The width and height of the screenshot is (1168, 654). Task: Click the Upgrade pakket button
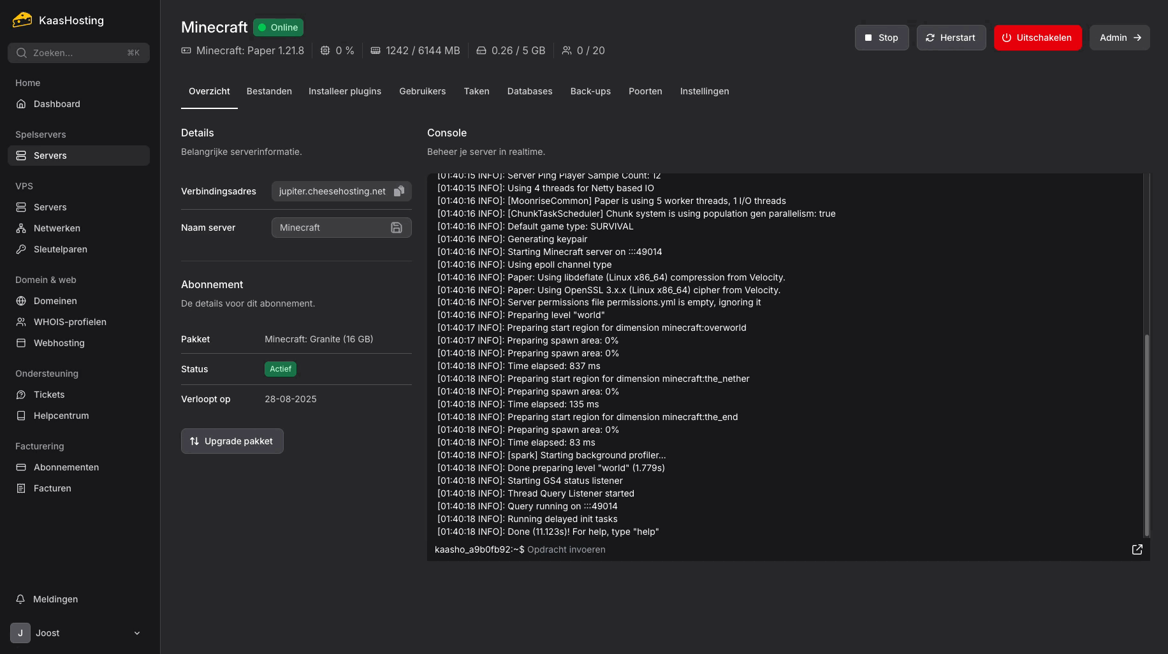pyautogui.click(x=232, y=441)
